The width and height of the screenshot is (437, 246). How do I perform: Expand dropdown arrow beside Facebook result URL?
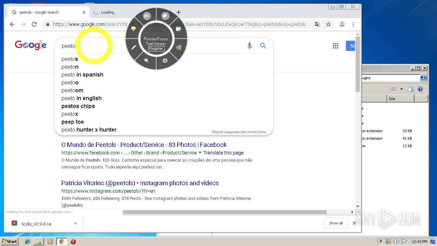200,153
